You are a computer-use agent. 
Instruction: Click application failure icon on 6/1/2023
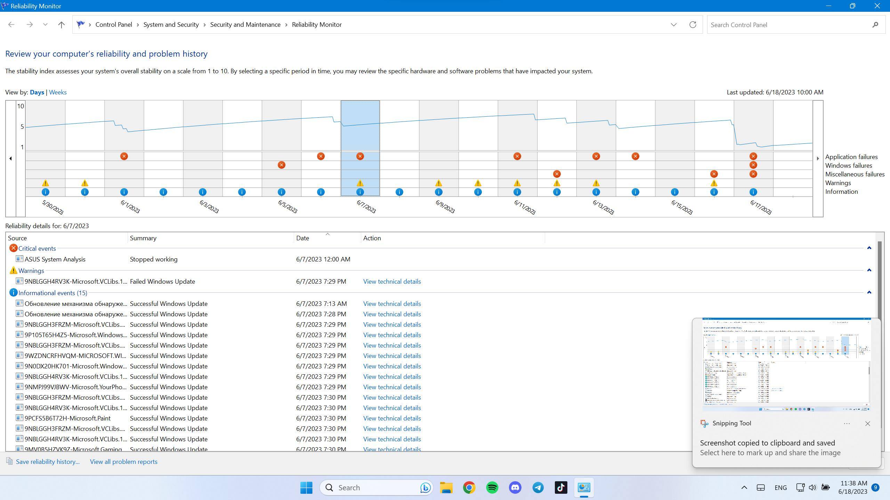[x=124, y=156]
